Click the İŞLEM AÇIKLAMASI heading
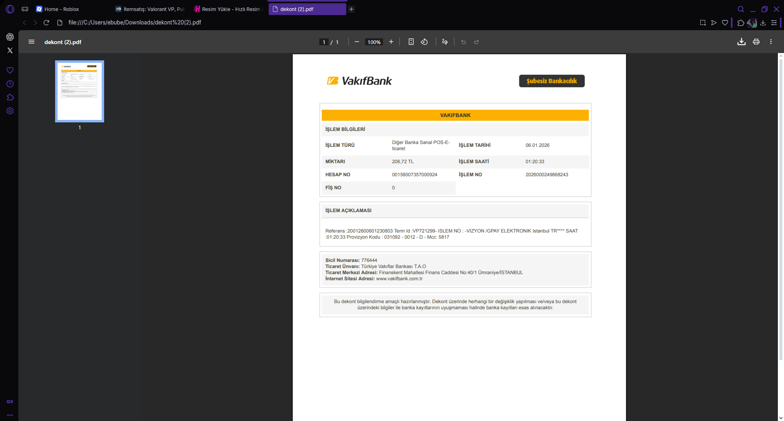Screen dimensions: 784x421 coord(348,210)
